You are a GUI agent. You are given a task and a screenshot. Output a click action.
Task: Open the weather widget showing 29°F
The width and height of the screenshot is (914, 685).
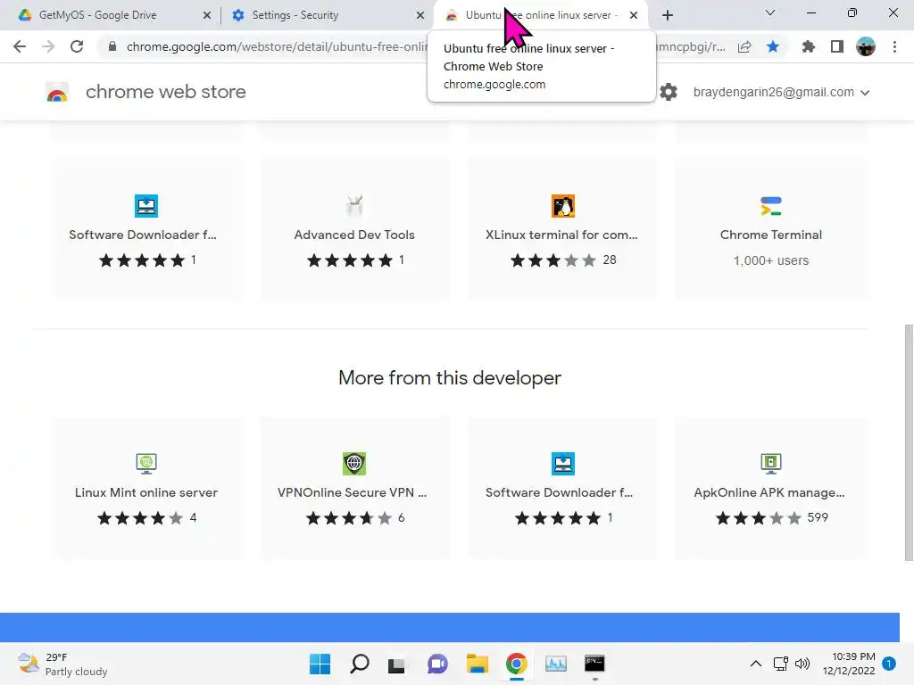(62, 664)
